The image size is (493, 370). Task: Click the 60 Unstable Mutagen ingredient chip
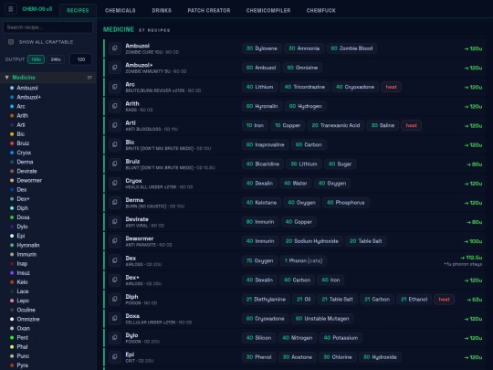(x=322, y=319)
